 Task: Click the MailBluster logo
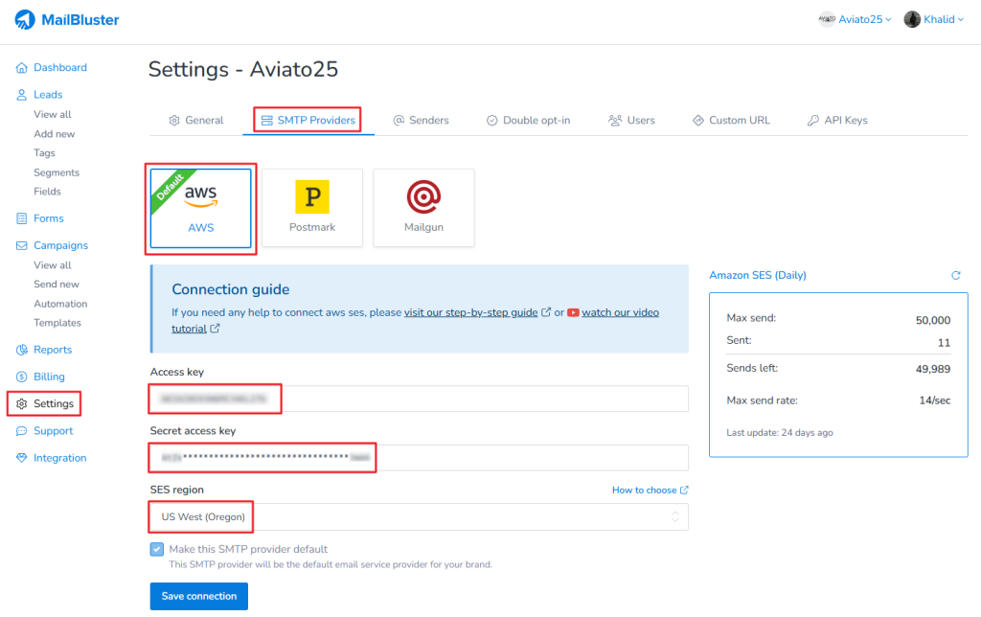pos(66,19)
